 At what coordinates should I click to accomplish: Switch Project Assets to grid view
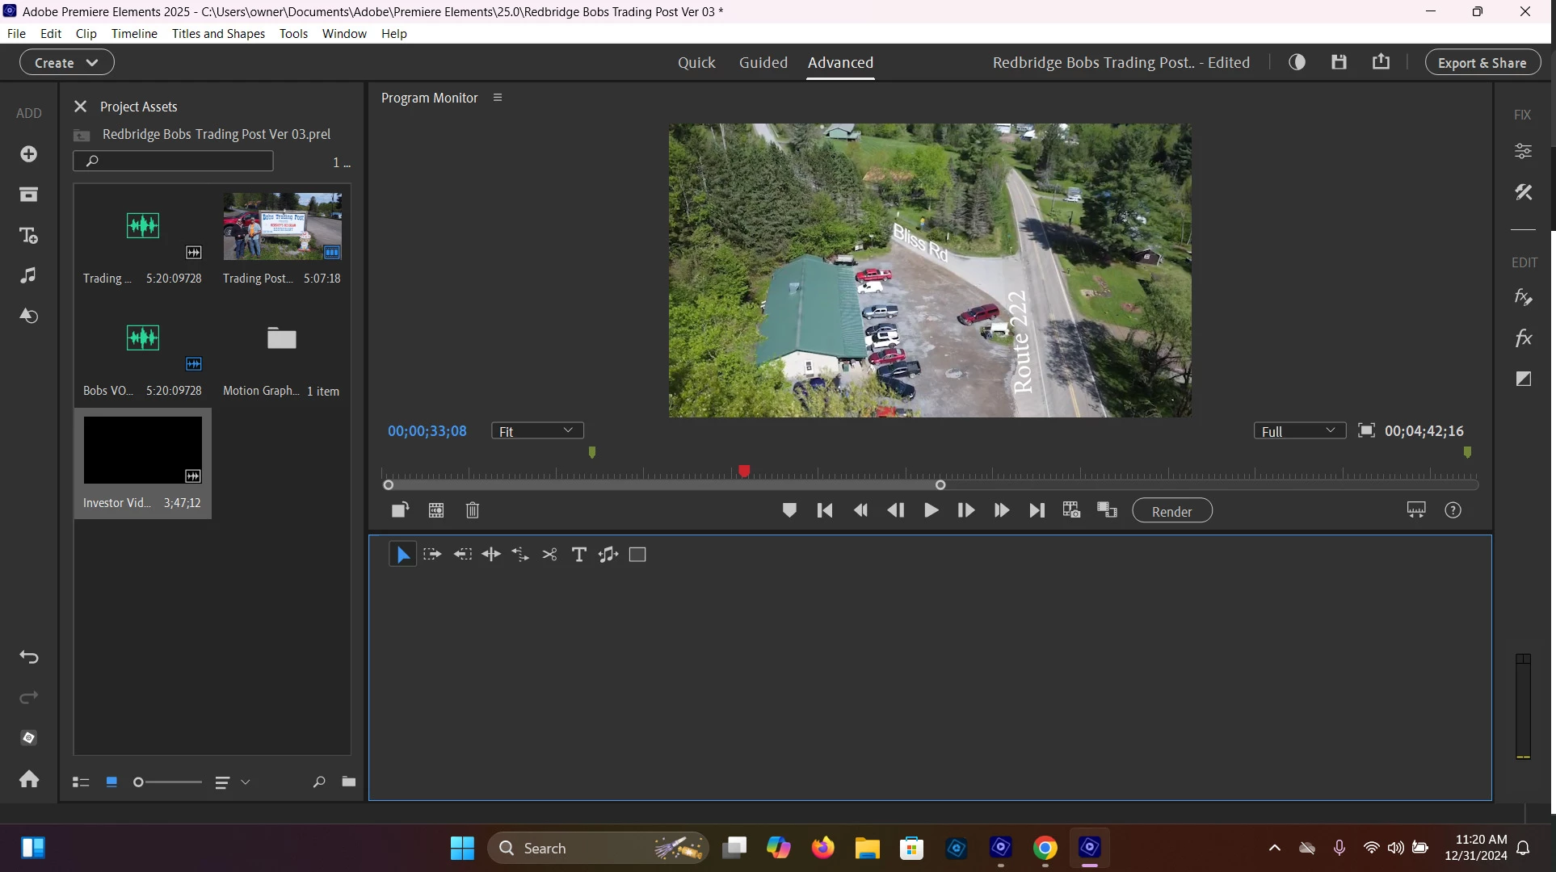pyautogui.click(x=111, y=782)
